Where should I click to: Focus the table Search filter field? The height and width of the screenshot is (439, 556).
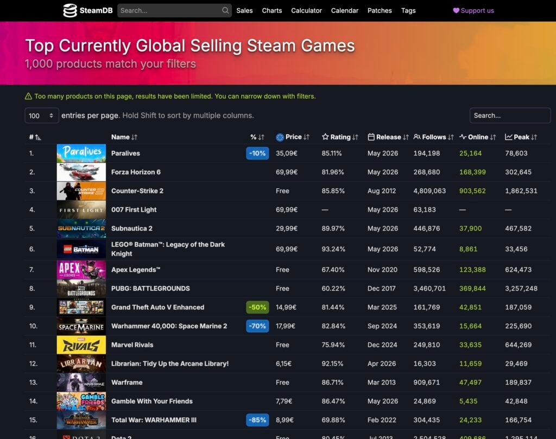(510, 116)
